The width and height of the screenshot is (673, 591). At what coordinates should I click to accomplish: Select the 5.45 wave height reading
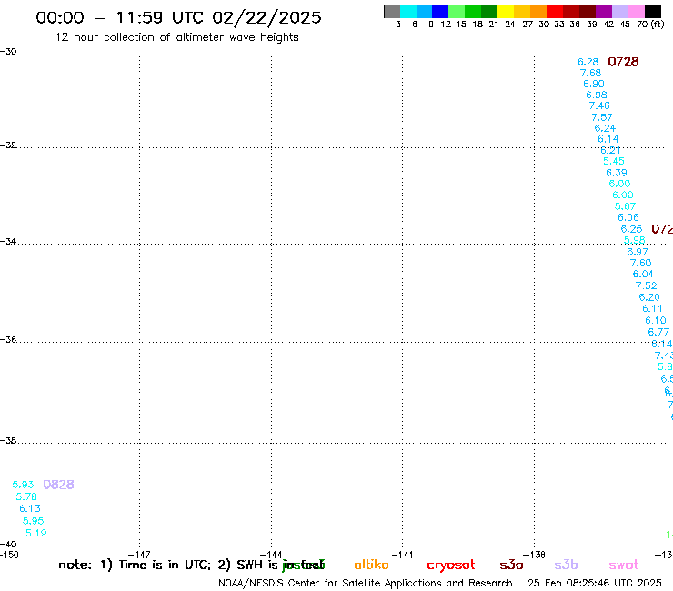point(614,161)
